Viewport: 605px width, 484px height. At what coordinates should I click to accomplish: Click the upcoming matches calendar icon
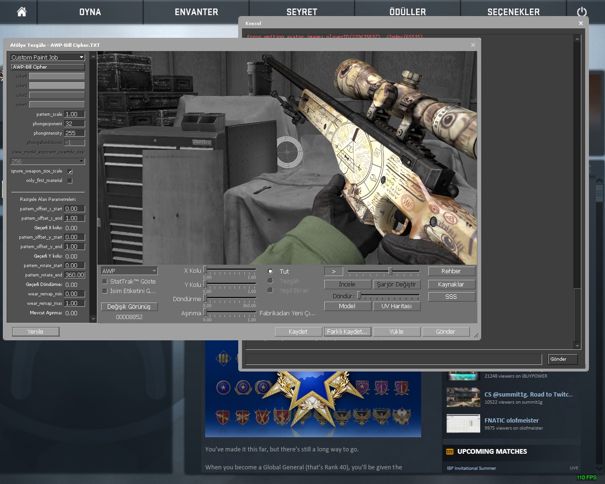coord(450,451)
